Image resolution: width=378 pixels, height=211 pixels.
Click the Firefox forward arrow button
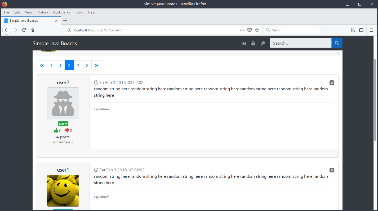click(x=15, y=30)
